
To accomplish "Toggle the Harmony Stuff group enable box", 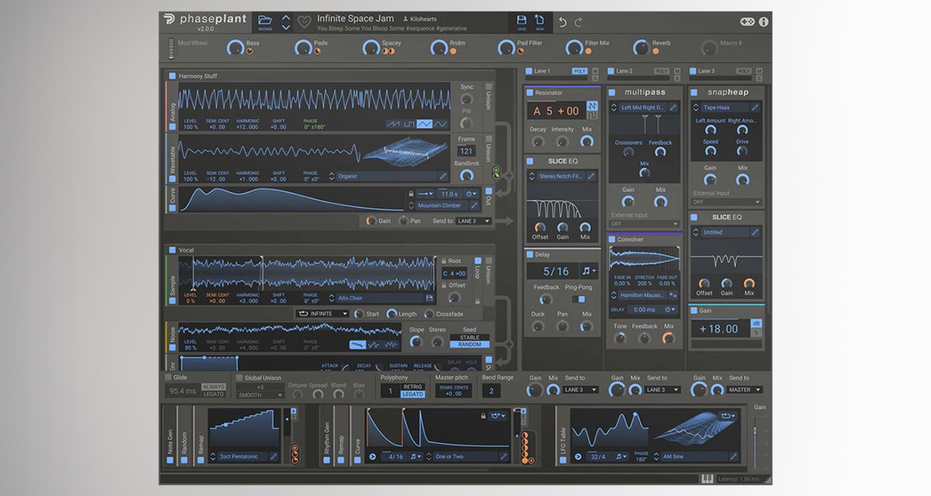I will [x=172, y=76].
